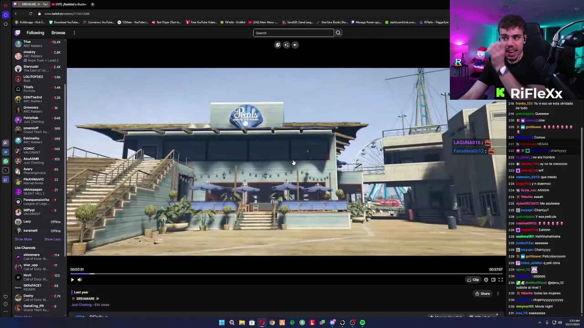The width and height of the screenshot is (584, 328).
Task: Switch to the YouTube Realidad o Alucina tab
Action: [x=70, y=4]
